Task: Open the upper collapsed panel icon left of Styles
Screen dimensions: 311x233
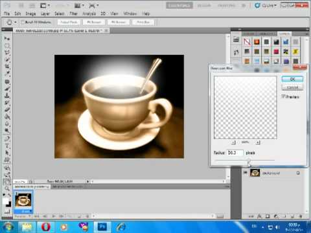Action: [236, 39]
